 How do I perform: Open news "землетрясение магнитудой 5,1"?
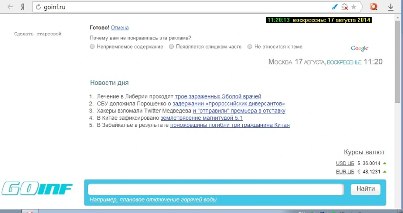pos(201,118)
